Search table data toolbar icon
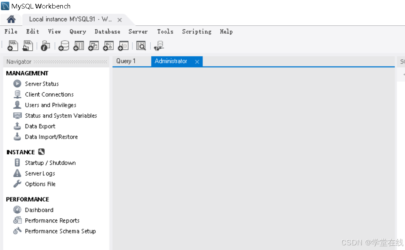405x250 pixels. point(141,46)
